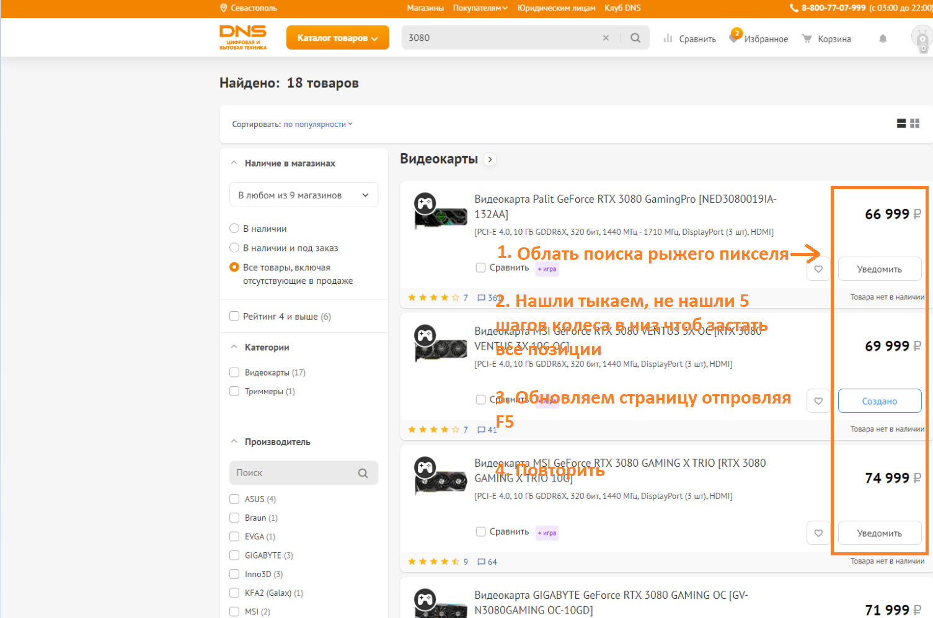Click the magnifier icon in the Производитель search box
This screenshot has width=933, height=618.
point(363,473)
